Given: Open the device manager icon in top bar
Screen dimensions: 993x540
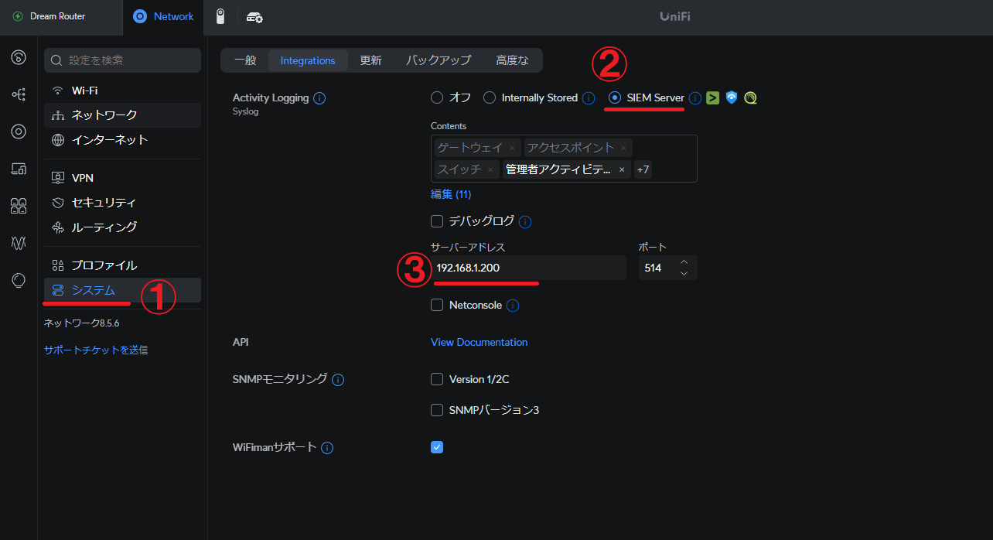Looking at the screenshot, I should 254,17.
